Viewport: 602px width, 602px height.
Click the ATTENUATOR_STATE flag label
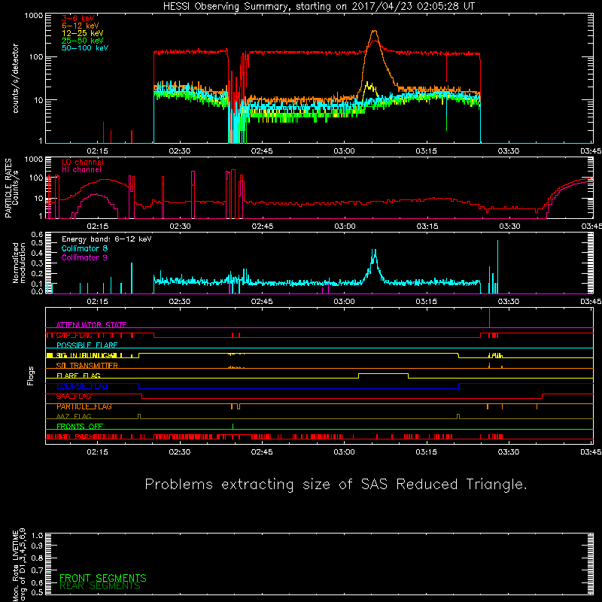[x=91, y=325]
